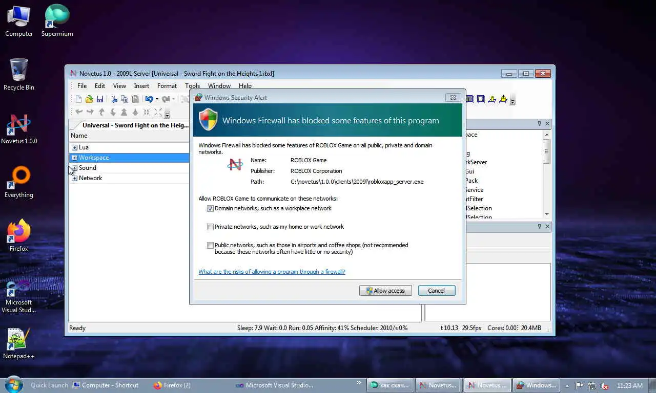Open the firewall risks help link
Viewport: 656px width, 393px height.
coord(272,272)
